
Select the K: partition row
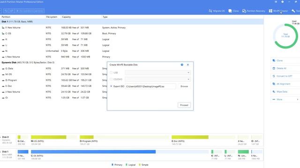[132, 39]
